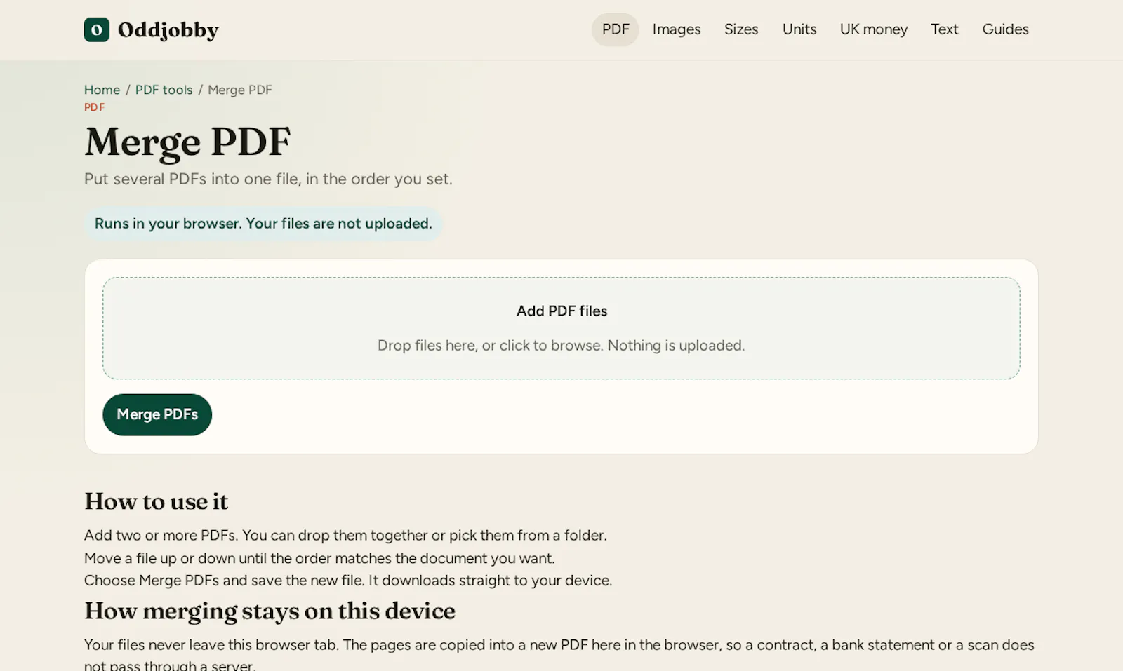1123x671 pixels.
Task: Click the 'How to use it' heading
Action: point(156,501)
